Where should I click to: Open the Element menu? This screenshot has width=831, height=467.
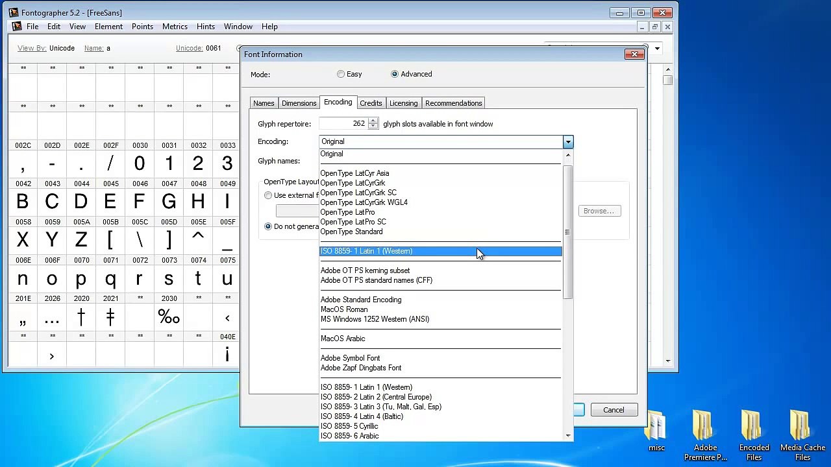(108, 27)
